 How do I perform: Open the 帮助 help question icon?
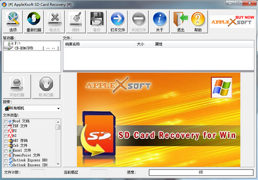click(x=198, y=22)
